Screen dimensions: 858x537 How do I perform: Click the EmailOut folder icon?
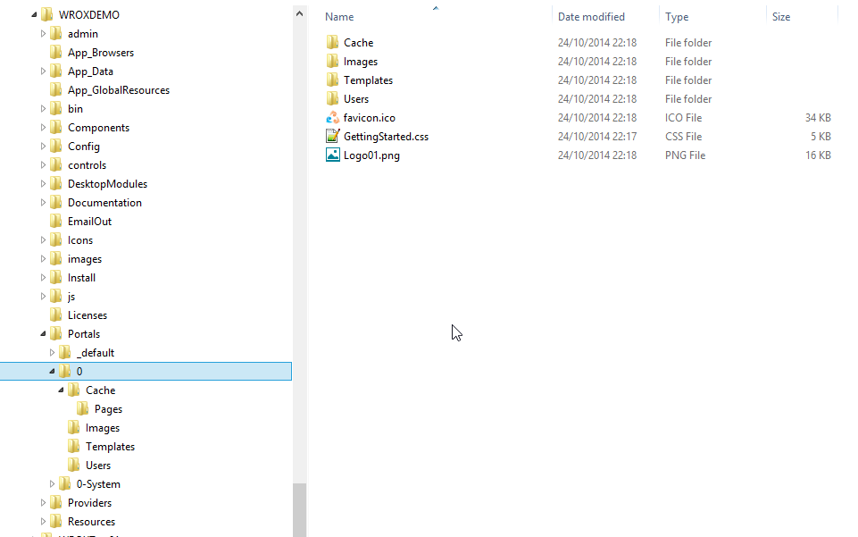[x=56, y=222]
